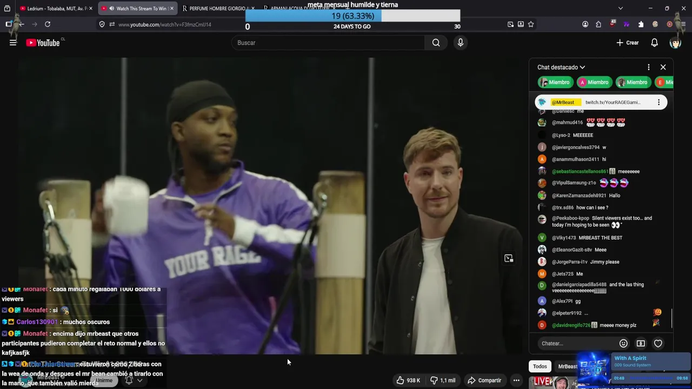Close the Ledrium tab
The height and width of the screenshot is (389, 692).
coord(91,9)
